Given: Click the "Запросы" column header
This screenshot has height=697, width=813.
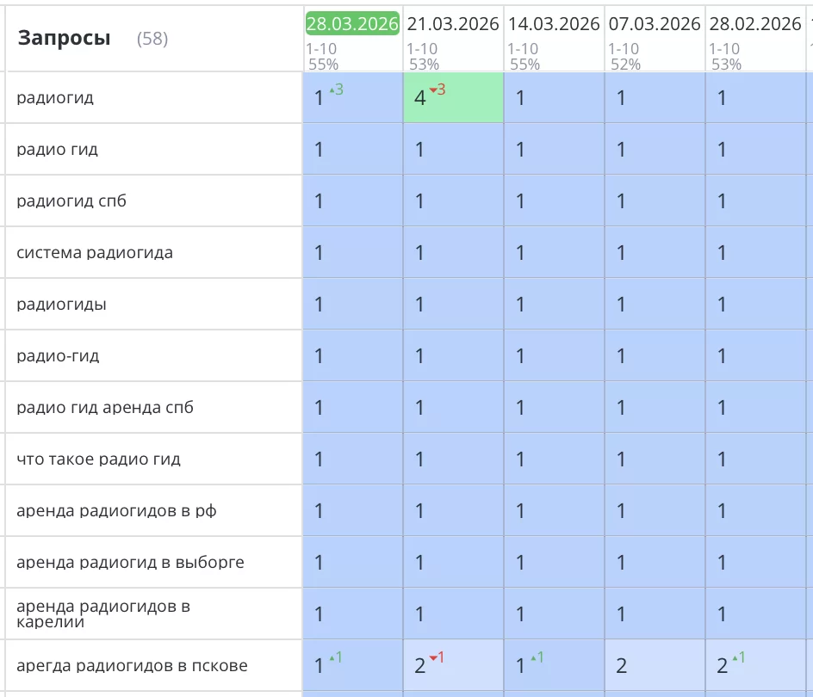Looking at the screenshot, I should tap(63, 38).
